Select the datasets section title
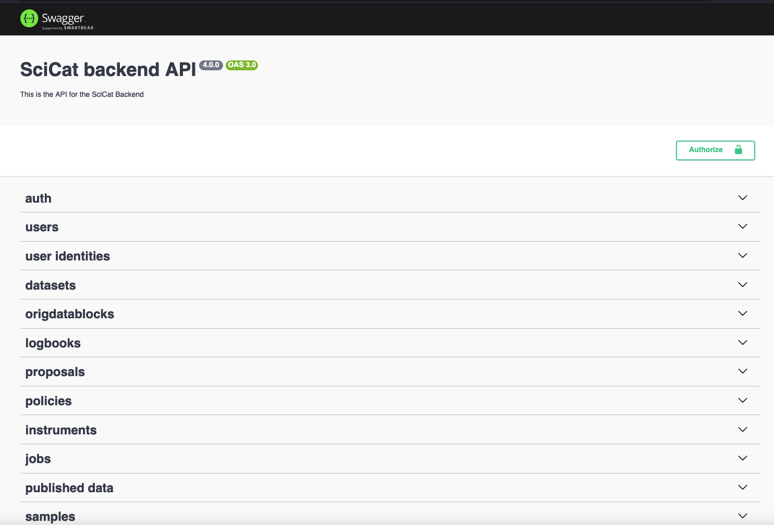This screenshot has height=525, width=774. (x=51, y=285)
